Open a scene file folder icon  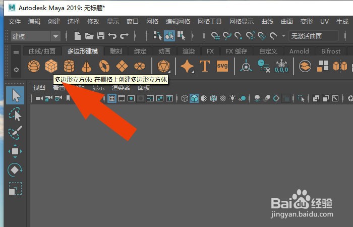click(x=89, y=36)
